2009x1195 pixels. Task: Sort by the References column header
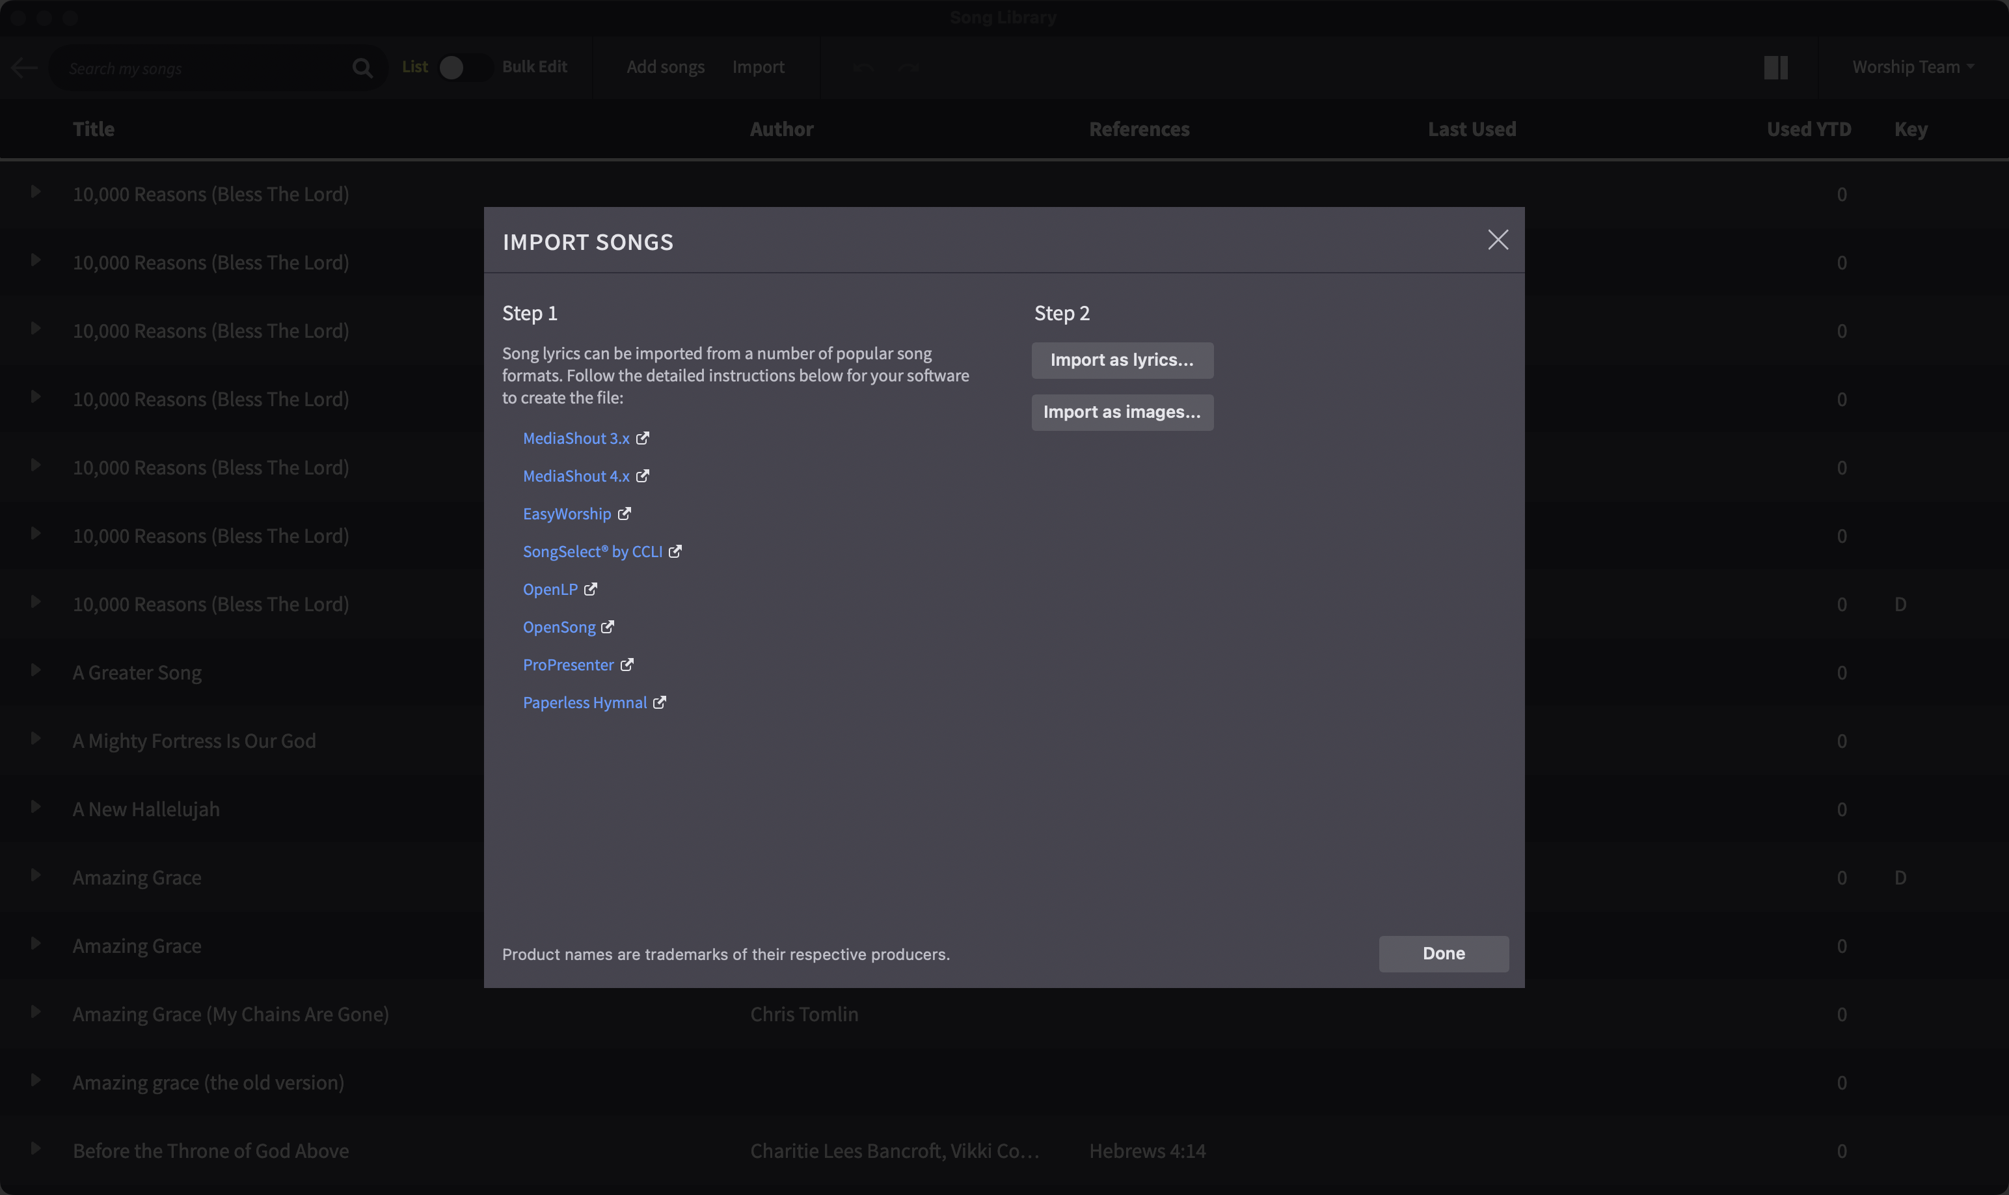pyautogui.click(x=1139, y=129)
